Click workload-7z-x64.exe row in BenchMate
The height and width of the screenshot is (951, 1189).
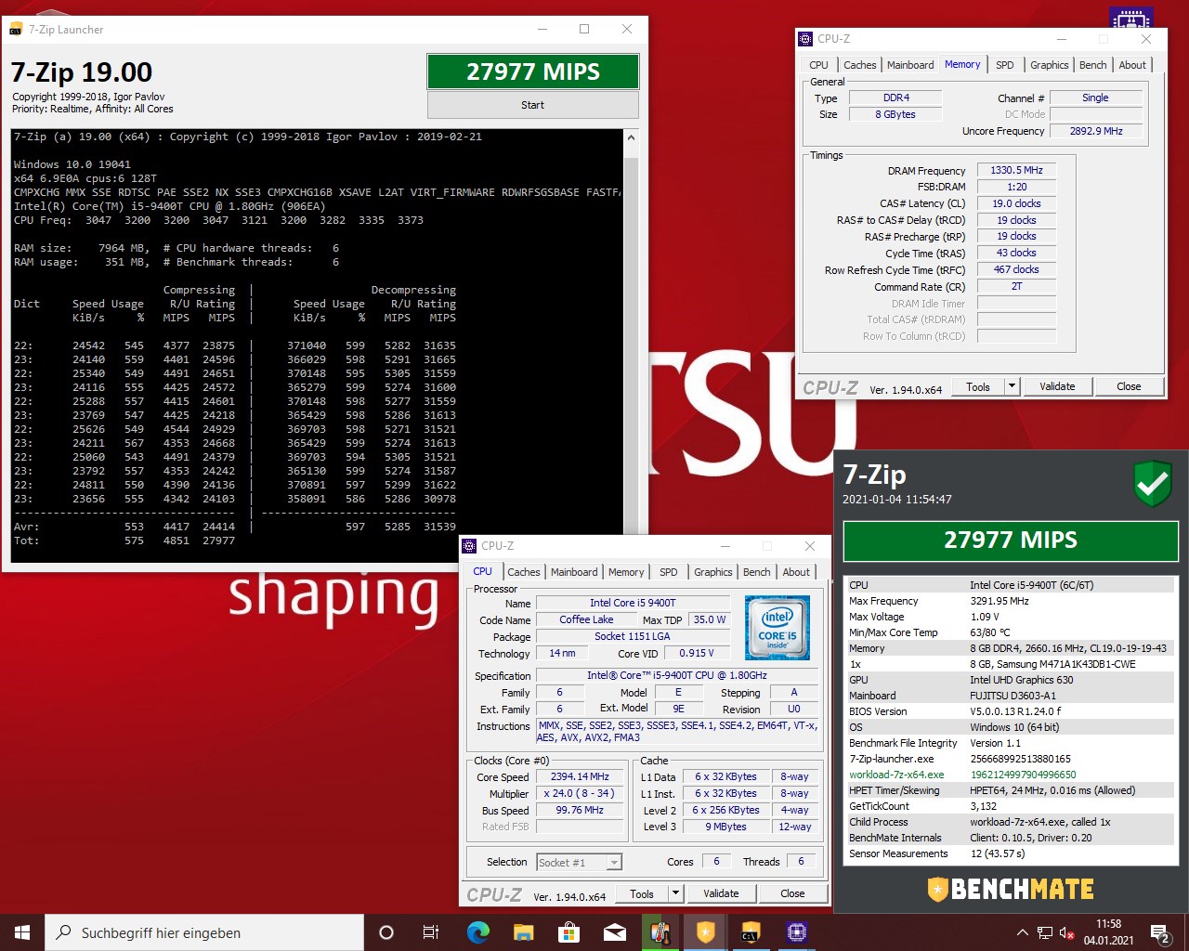point(1011,775)
